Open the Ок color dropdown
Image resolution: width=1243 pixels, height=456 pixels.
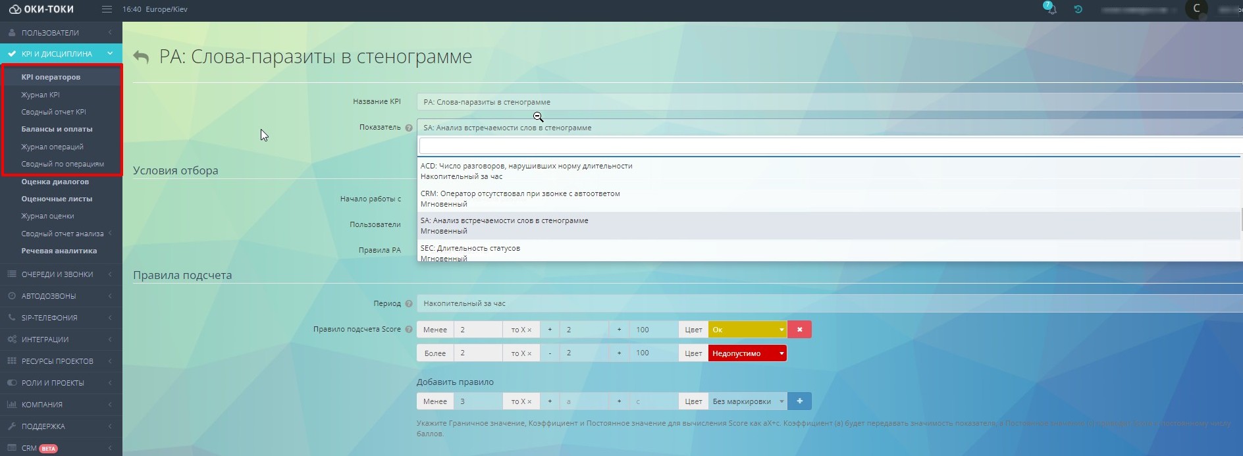pos(747,330)
